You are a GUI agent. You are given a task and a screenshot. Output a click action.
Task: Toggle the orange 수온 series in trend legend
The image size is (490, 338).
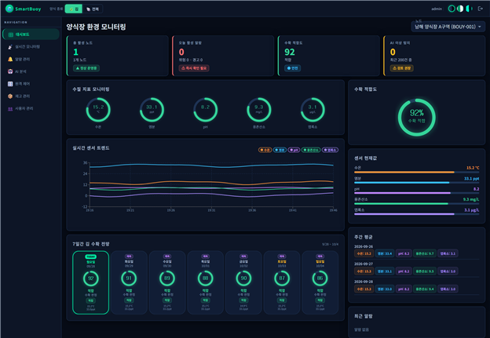tap(265, 150)
